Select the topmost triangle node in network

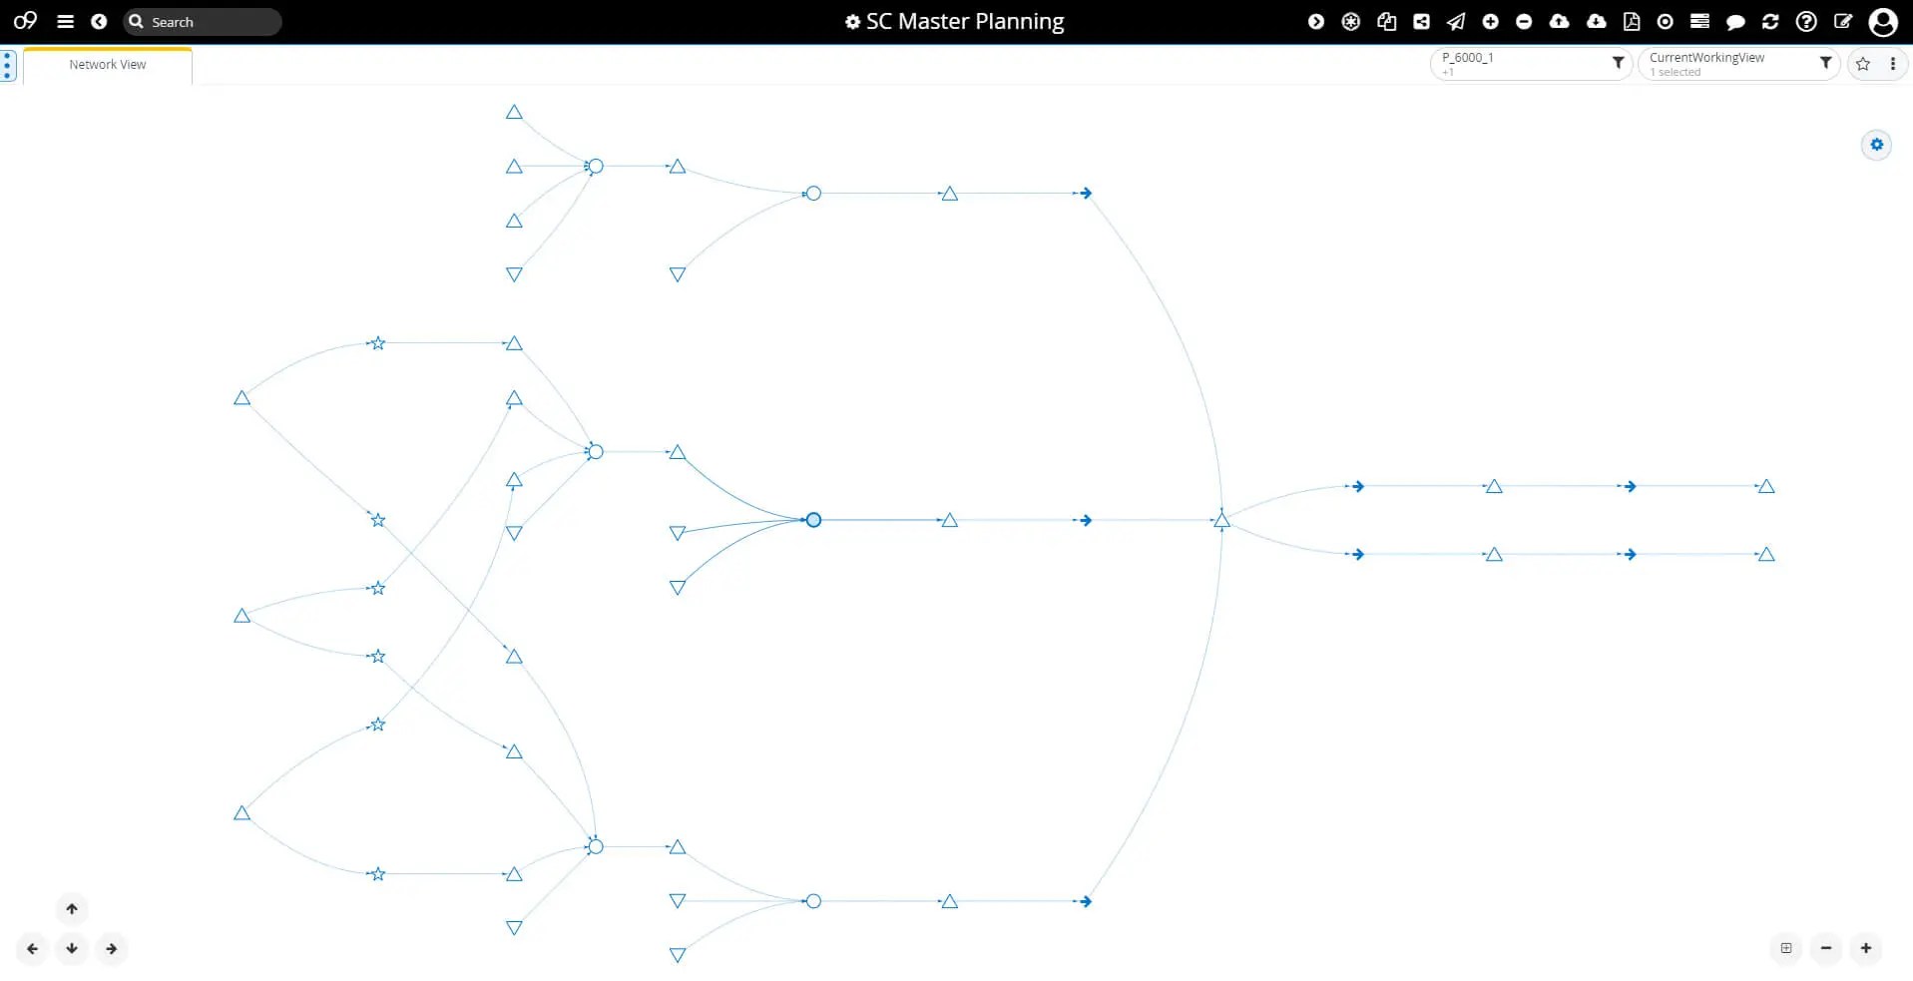(x=514, y=113)
